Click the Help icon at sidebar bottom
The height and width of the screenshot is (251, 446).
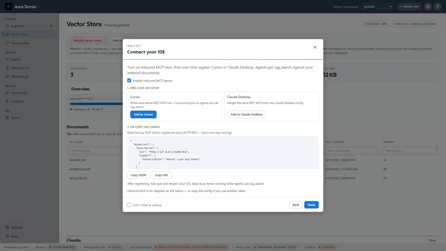point(7,236)
